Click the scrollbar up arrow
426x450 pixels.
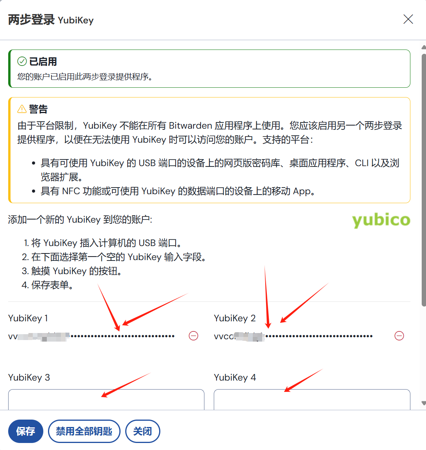coord(424,47)
